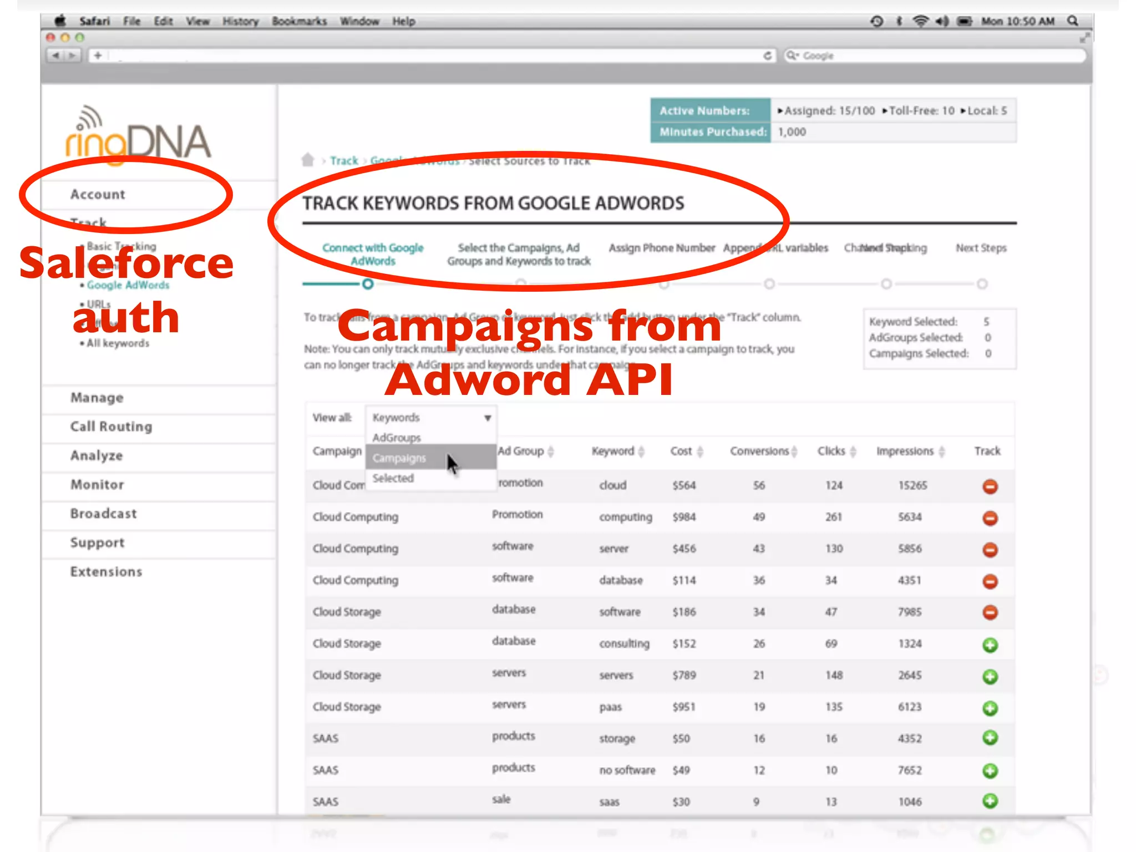Viewport: 1136px width, 852px height.
Task: Choose AdGroups in the View all list
Action: pos(397,438)
